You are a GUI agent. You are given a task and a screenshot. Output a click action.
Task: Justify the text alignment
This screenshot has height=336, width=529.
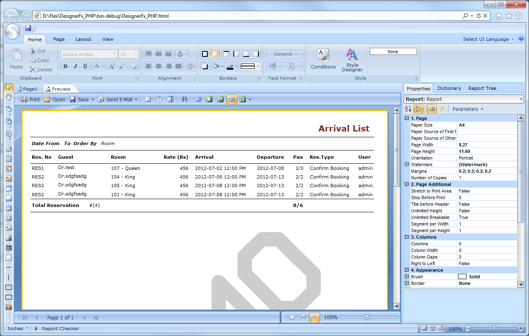point(179,66)
